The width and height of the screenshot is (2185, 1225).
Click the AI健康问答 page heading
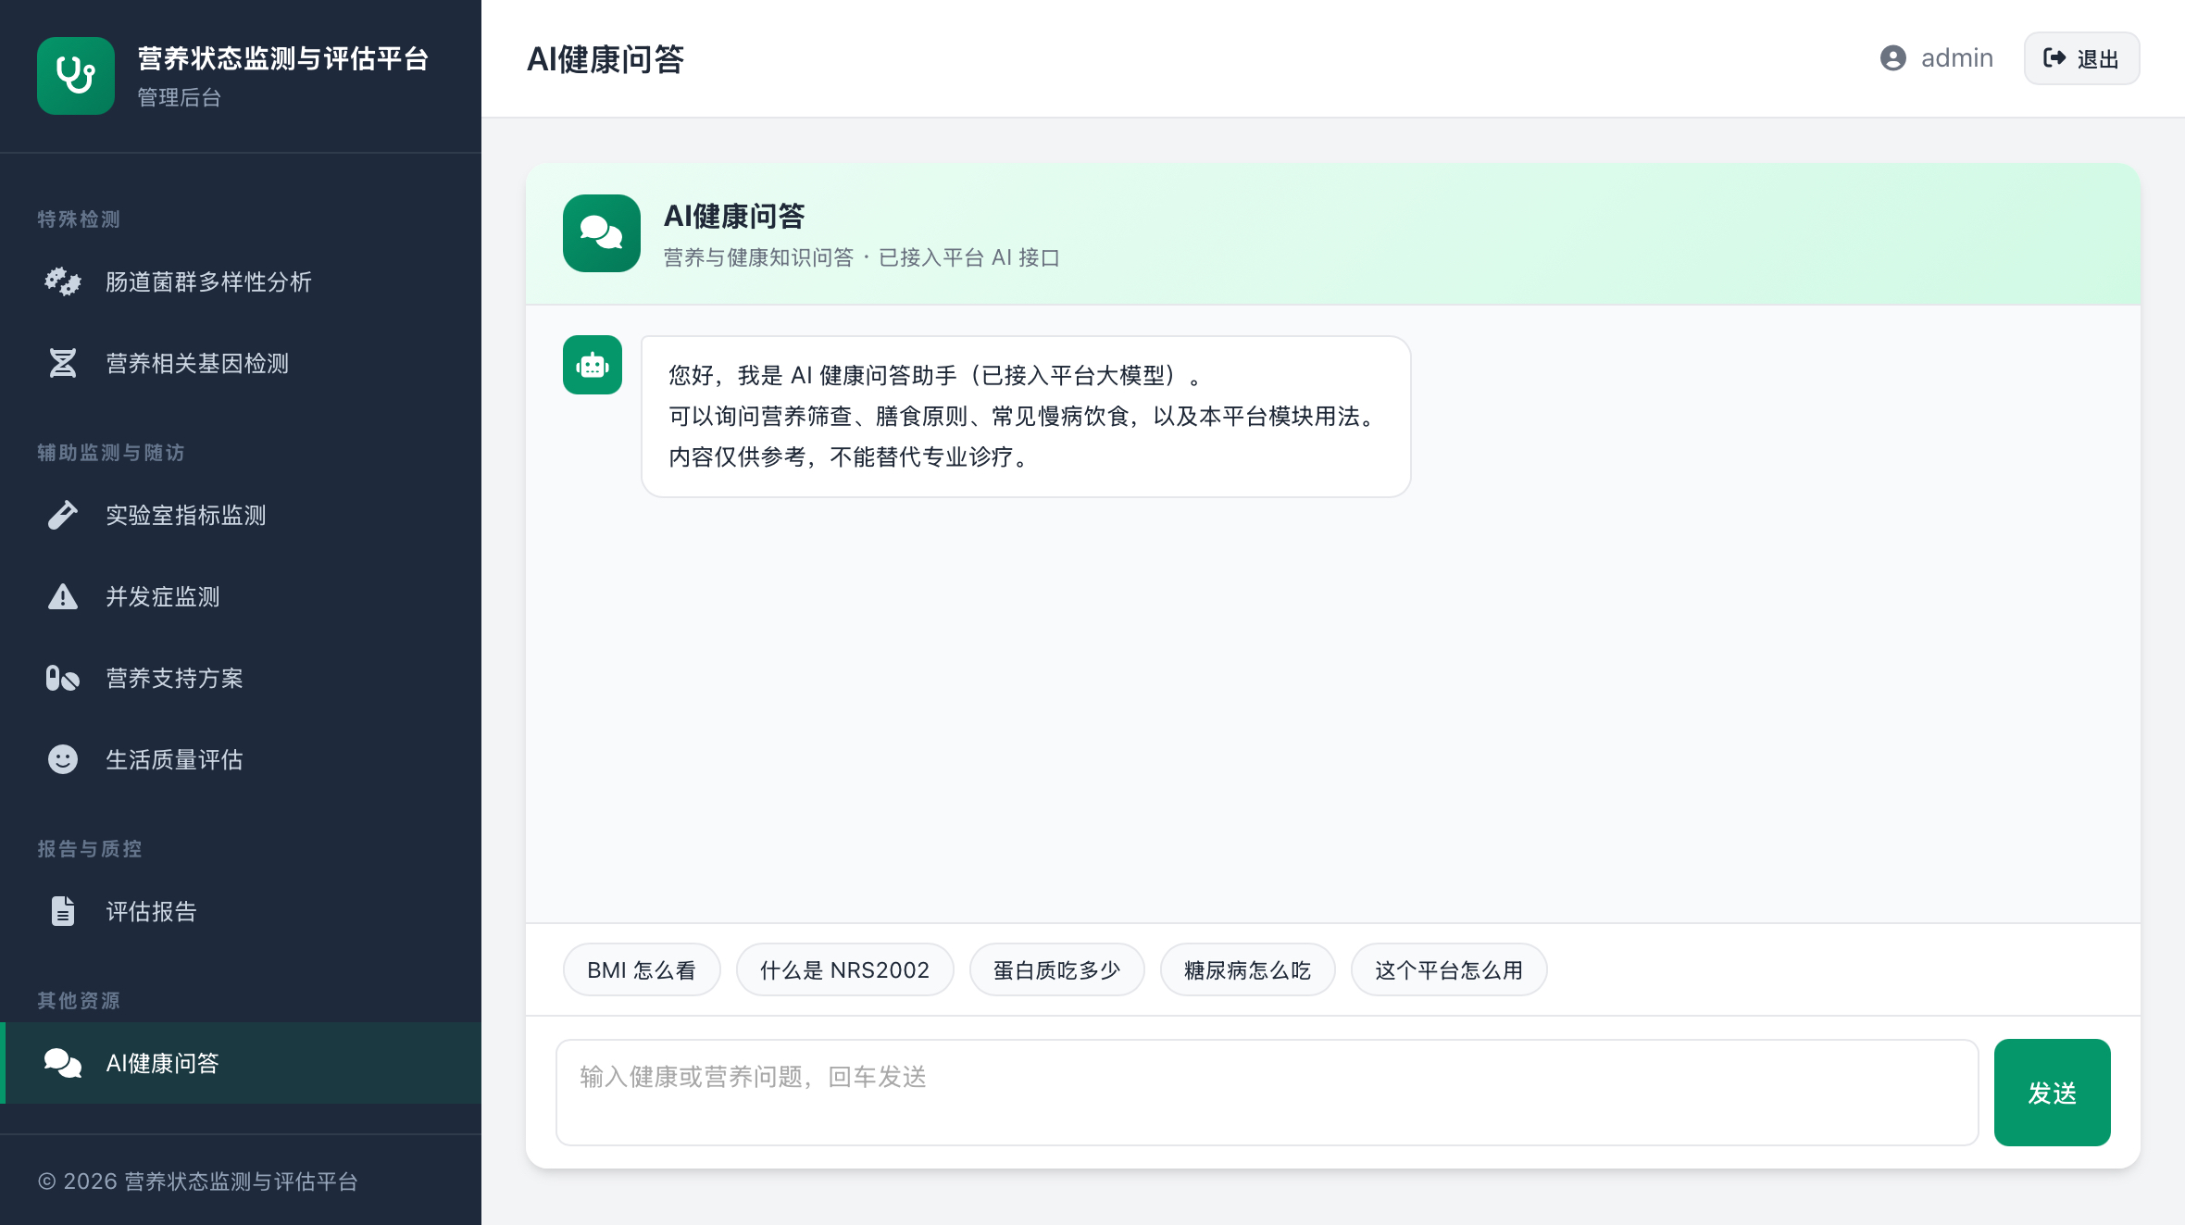(x=606, y=59)
